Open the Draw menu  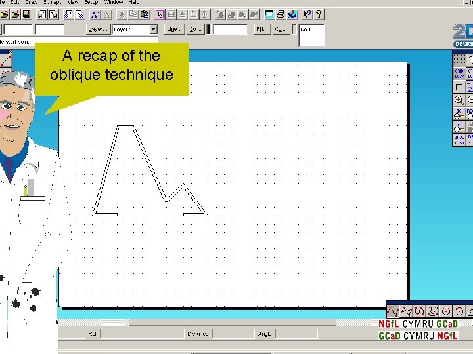pos(32,2)
